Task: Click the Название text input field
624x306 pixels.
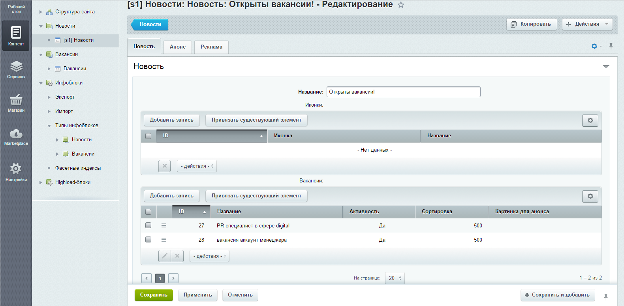Action: pos(403,92)
